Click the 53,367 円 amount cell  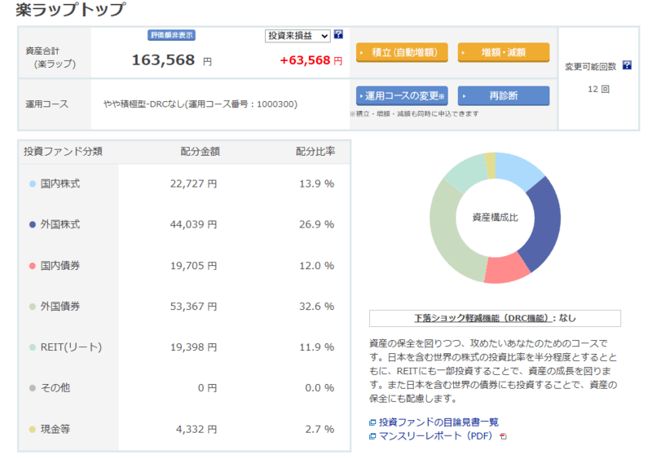(193, 307)
